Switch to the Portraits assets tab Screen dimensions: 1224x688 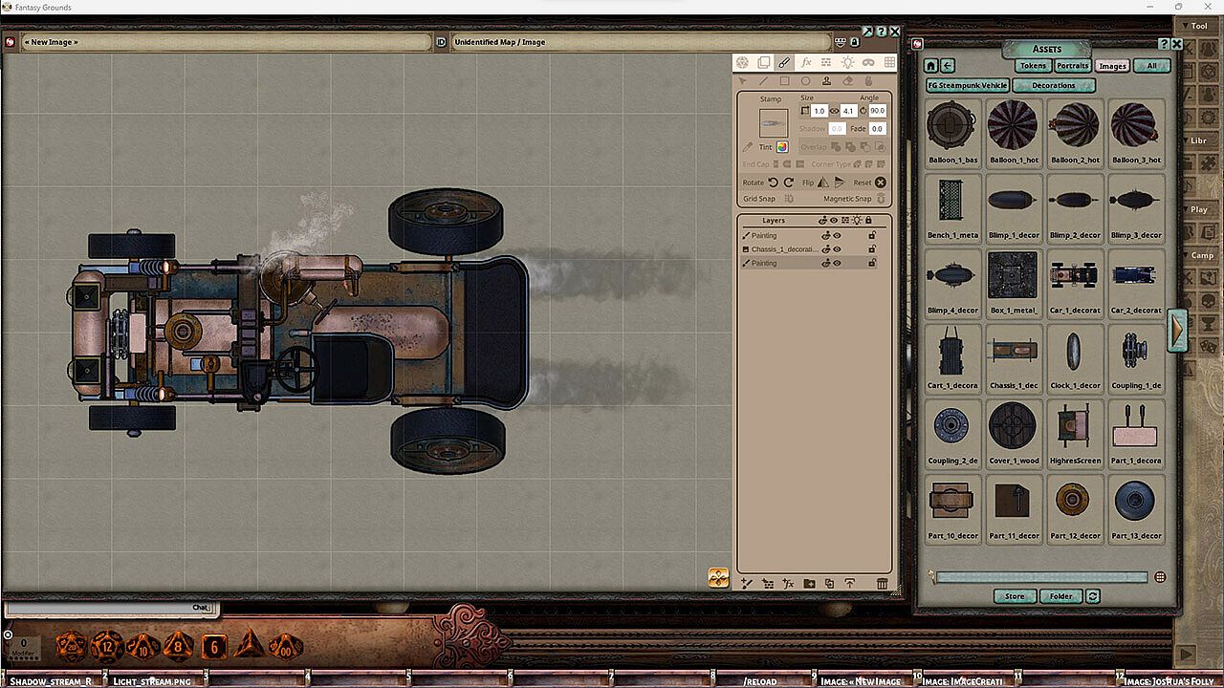click(1072, 66)
